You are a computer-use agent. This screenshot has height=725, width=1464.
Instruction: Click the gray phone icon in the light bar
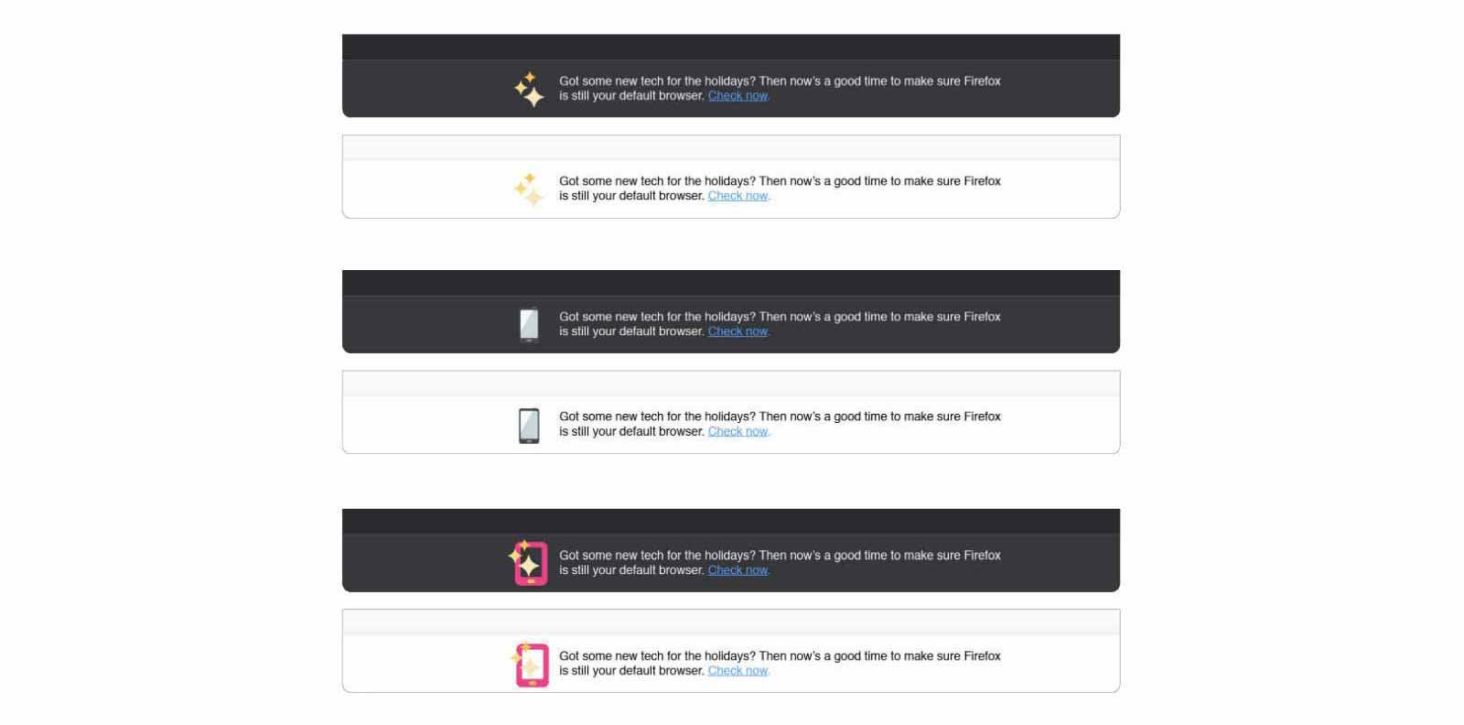click(529, 425)
